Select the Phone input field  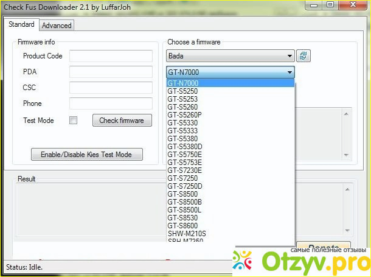coord(111,103)
